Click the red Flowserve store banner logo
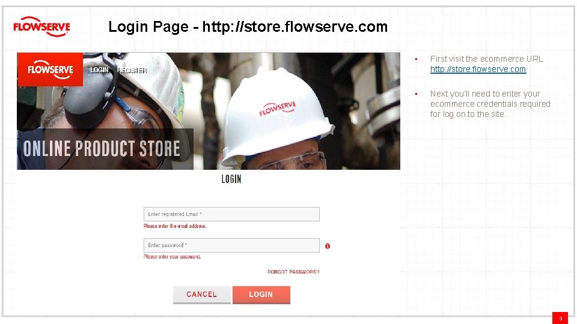The image size is (577, 324). [x=50, y=70]
